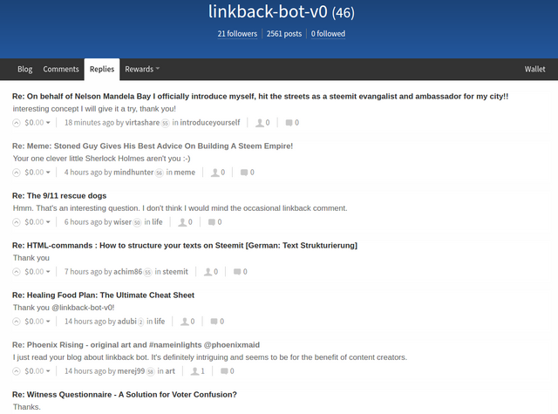This screenshot has height=414, width=558.
Task: Upvote the reply by wiser
Action: coord(17,222)
